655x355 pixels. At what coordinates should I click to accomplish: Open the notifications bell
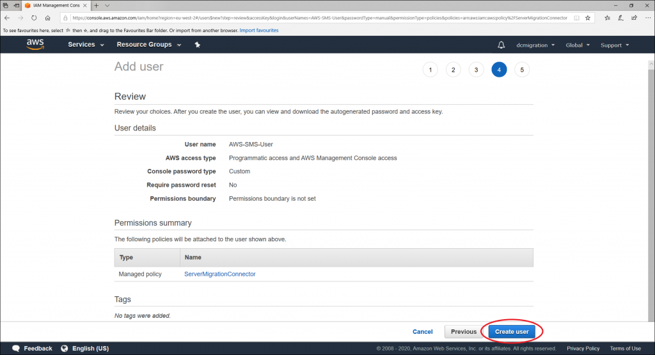click(x=501, y=45)
